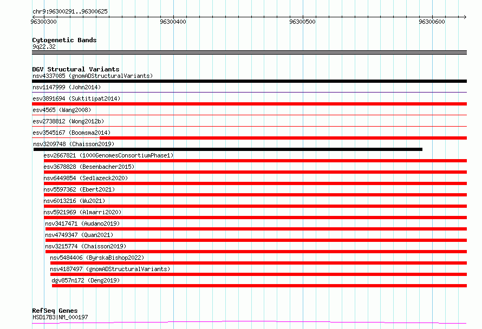This screenshot has height=329, width=482.
Task: Select the magenta HSD17B3 gene line
Action: (249, 323)
